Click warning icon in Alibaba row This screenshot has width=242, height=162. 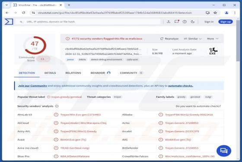[161, 115]
